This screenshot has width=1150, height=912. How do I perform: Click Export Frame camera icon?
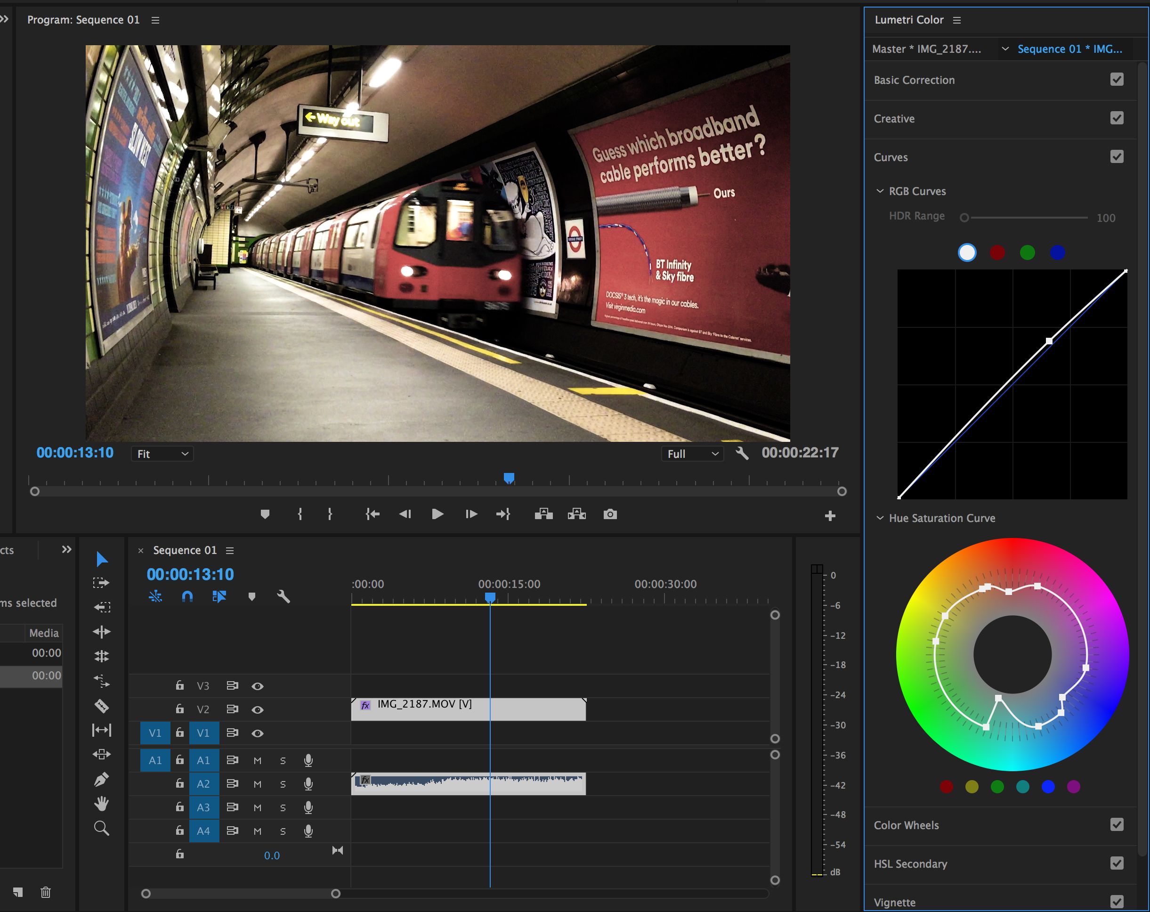[x=610, y=514]
